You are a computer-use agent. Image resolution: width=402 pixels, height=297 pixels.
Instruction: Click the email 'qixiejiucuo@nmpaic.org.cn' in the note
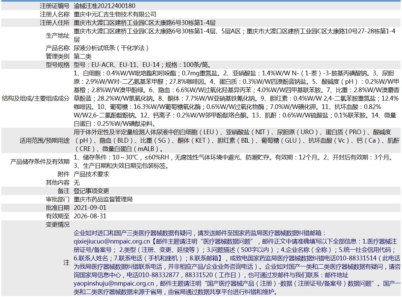coord(112,242)
